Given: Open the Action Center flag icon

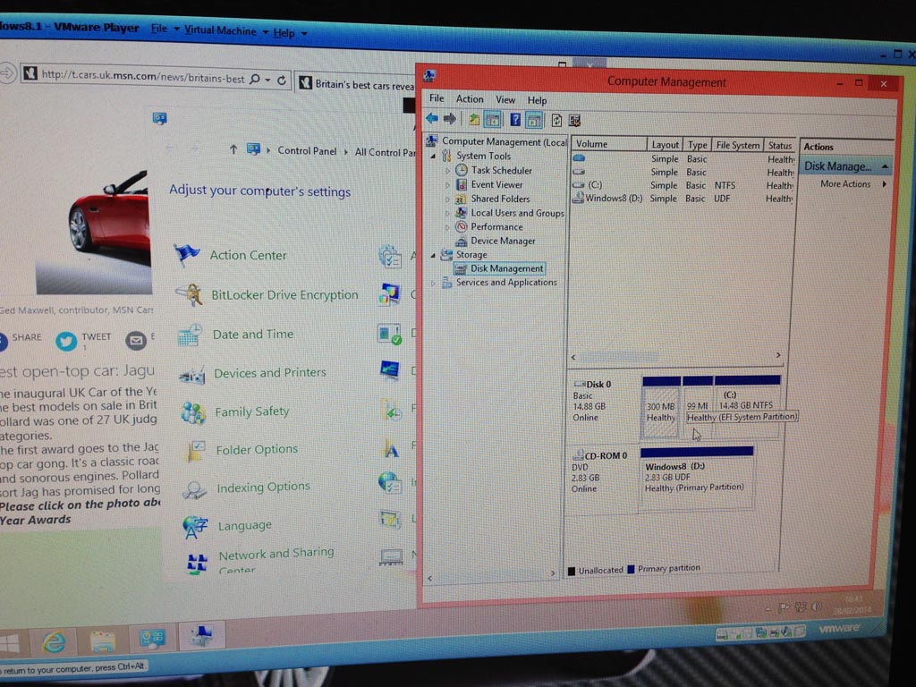Looking at the screenshot, I should 186,255.
